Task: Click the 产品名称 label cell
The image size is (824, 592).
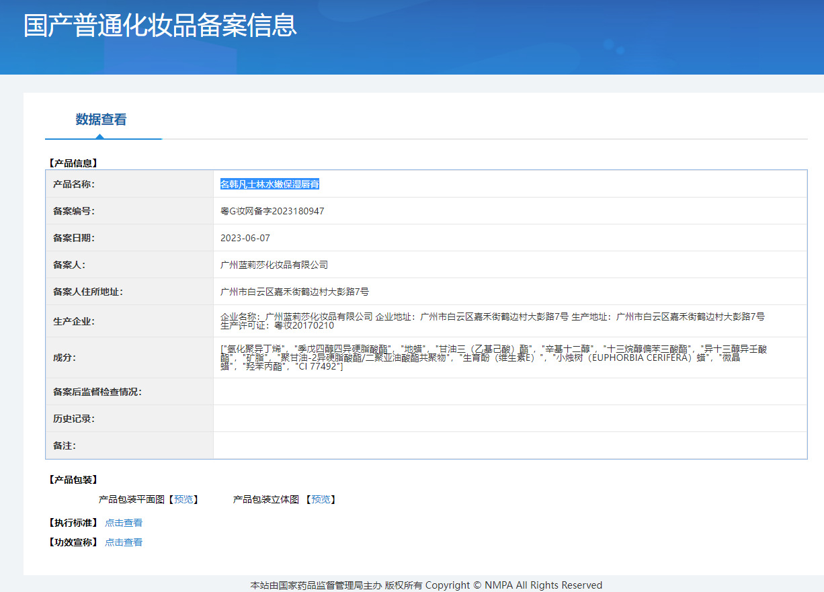Action: click(x=74, y=184)
